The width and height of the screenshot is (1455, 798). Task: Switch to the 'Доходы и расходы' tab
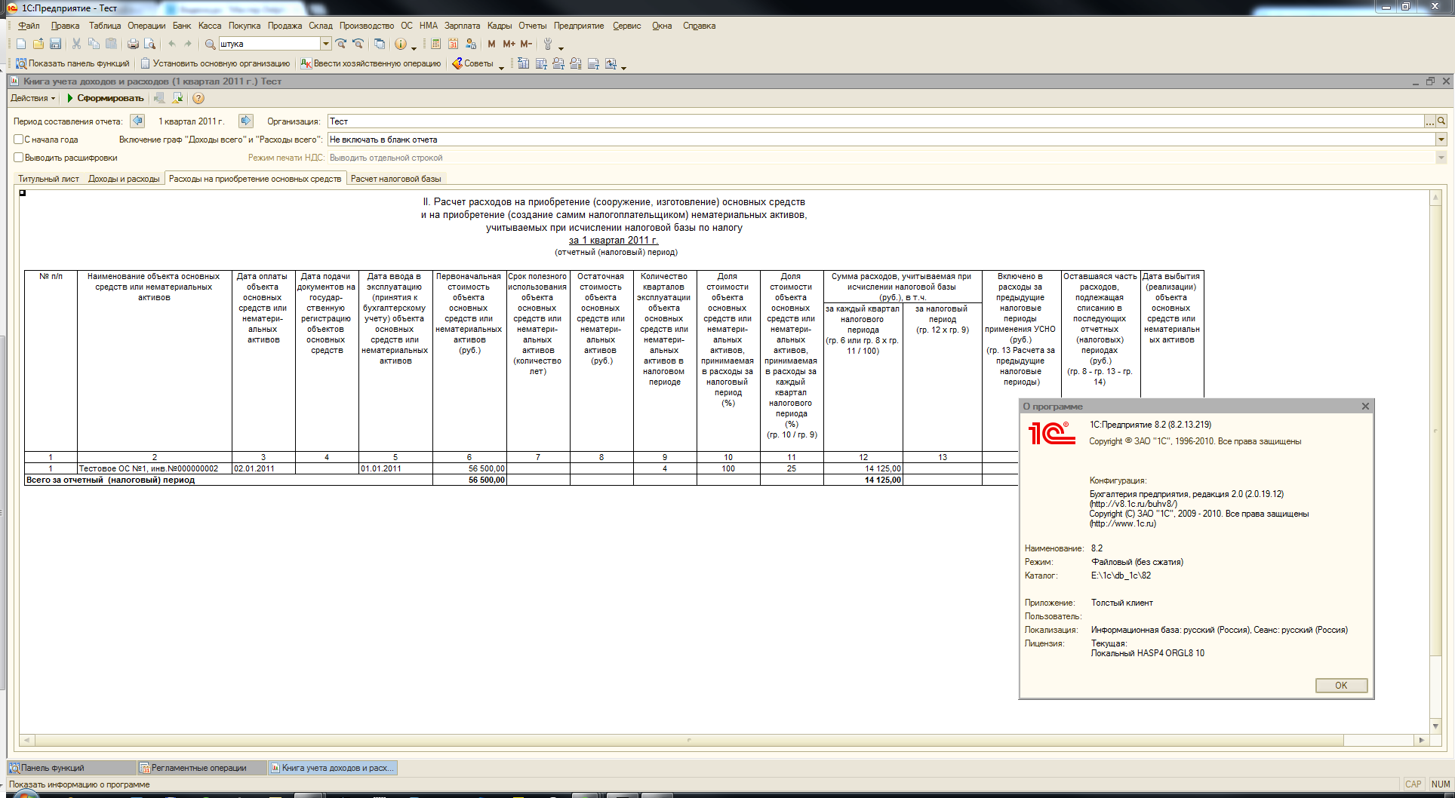click(x=124, y=179)
